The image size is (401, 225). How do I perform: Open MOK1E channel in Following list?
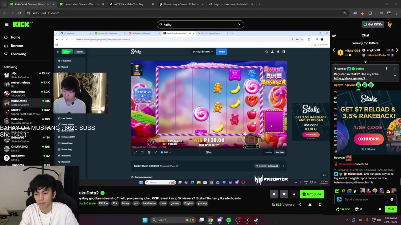(27, 112)
